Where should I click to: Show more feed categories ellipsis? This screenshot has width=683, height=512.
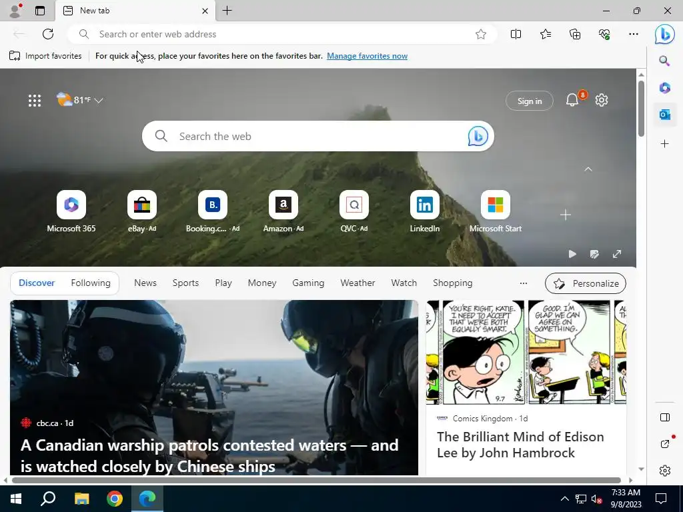523,283
